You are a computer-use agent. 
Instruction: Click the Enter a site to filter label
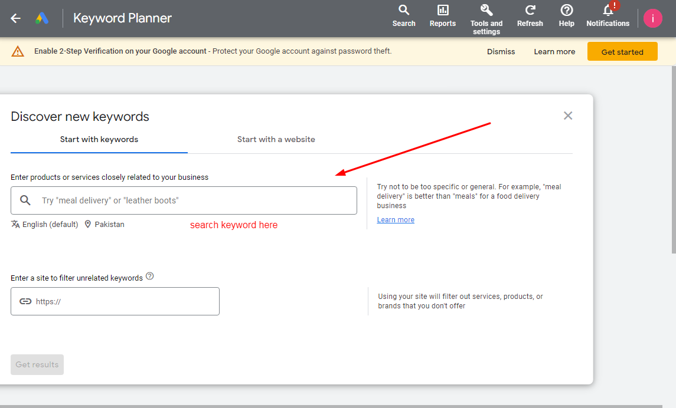[x=77, y=278]
